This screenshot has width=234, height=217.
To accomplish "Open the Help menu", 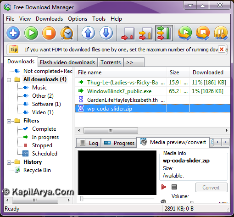I will 116,19.
